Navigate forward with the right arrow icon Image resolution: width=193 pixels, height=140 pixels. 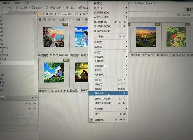(49, 19)
